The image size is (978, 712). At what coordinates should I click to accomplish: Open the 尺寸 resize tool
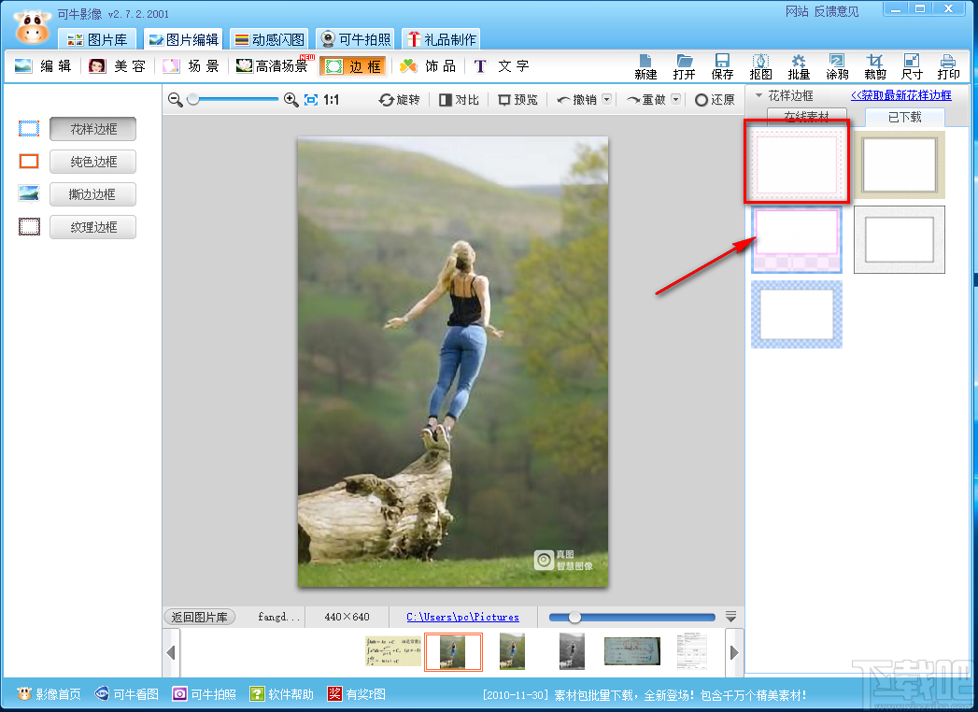[912, 66]
